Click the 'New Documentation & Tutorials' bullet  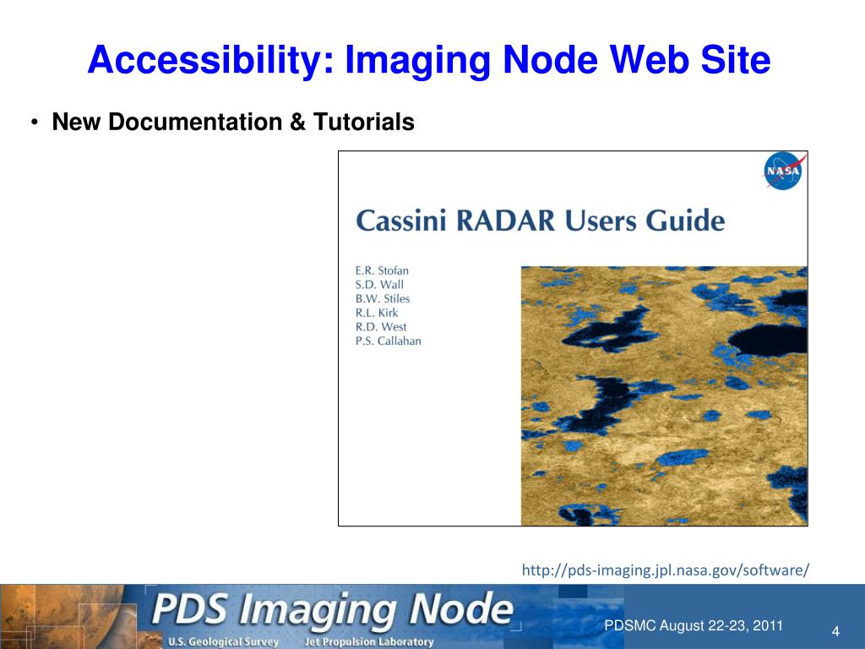(x=233, y=122)
